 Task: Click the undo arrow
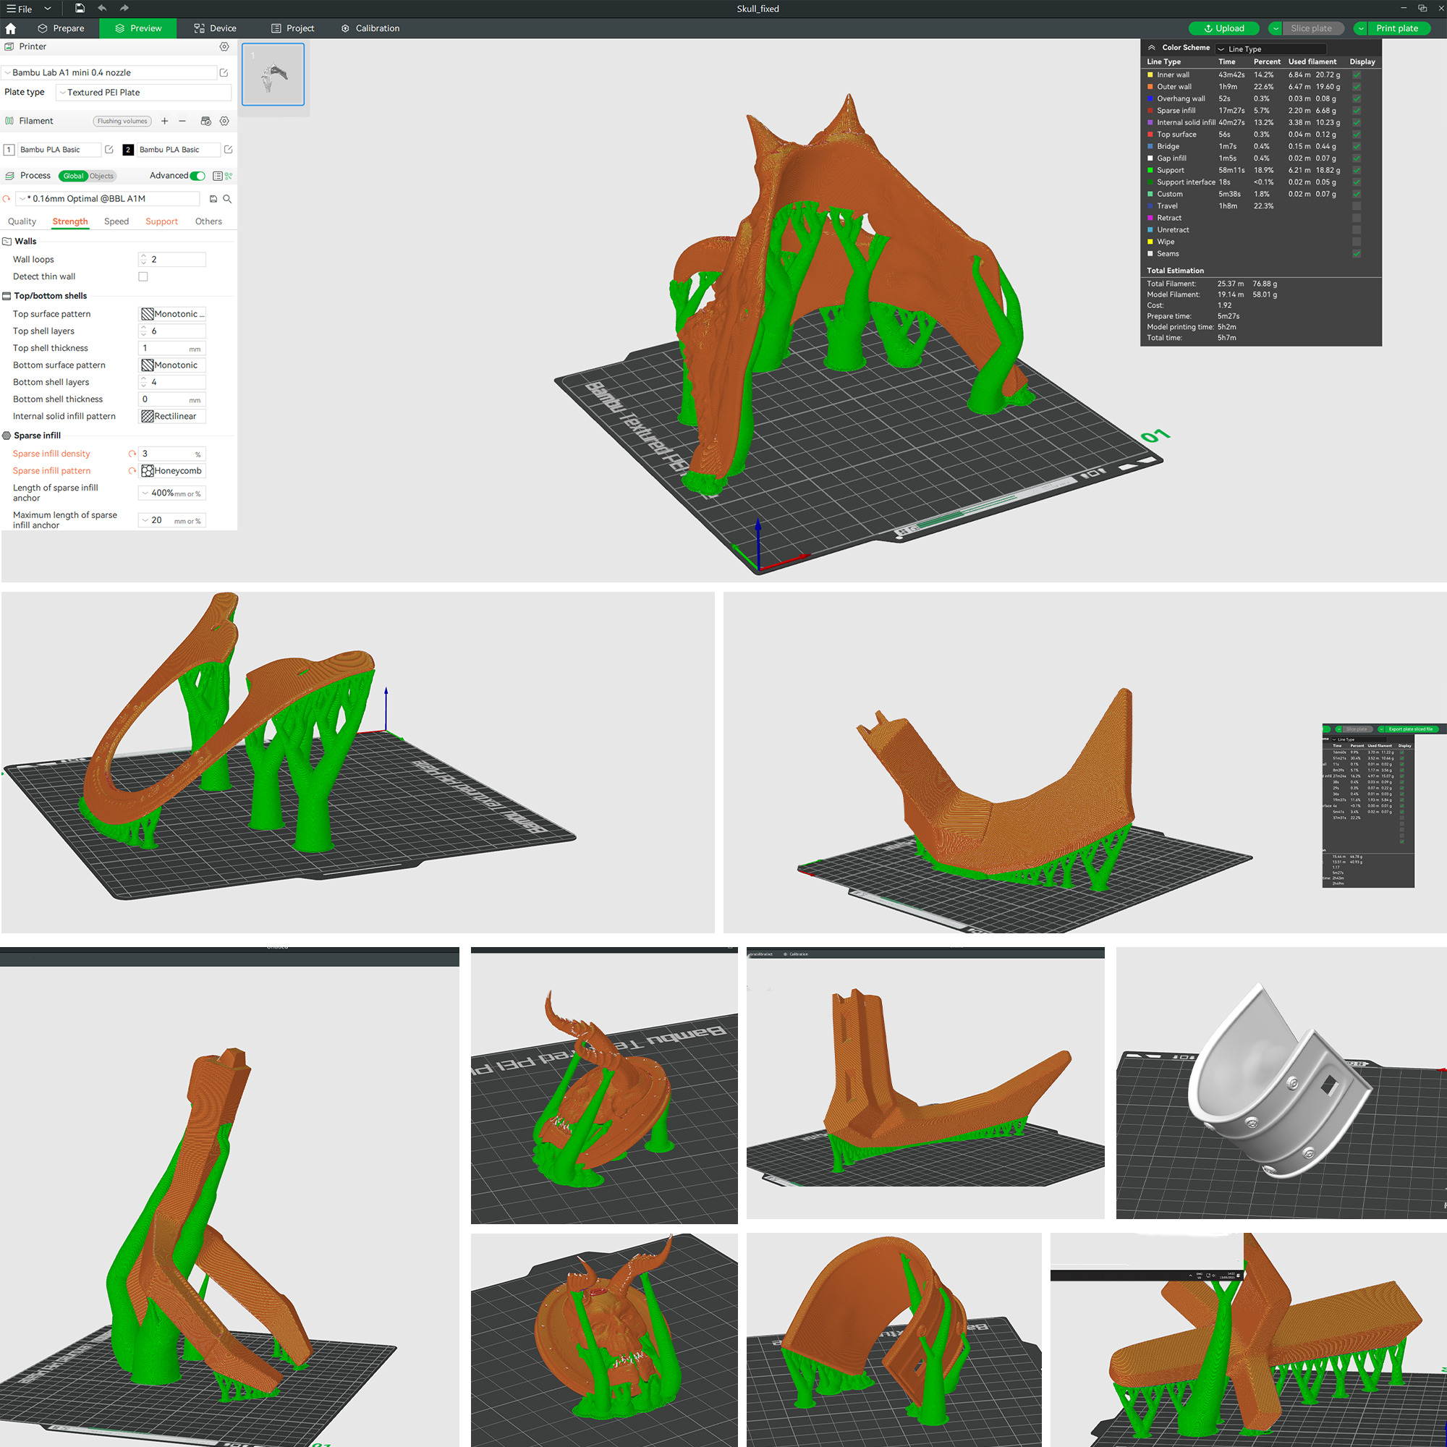(102, 8)
